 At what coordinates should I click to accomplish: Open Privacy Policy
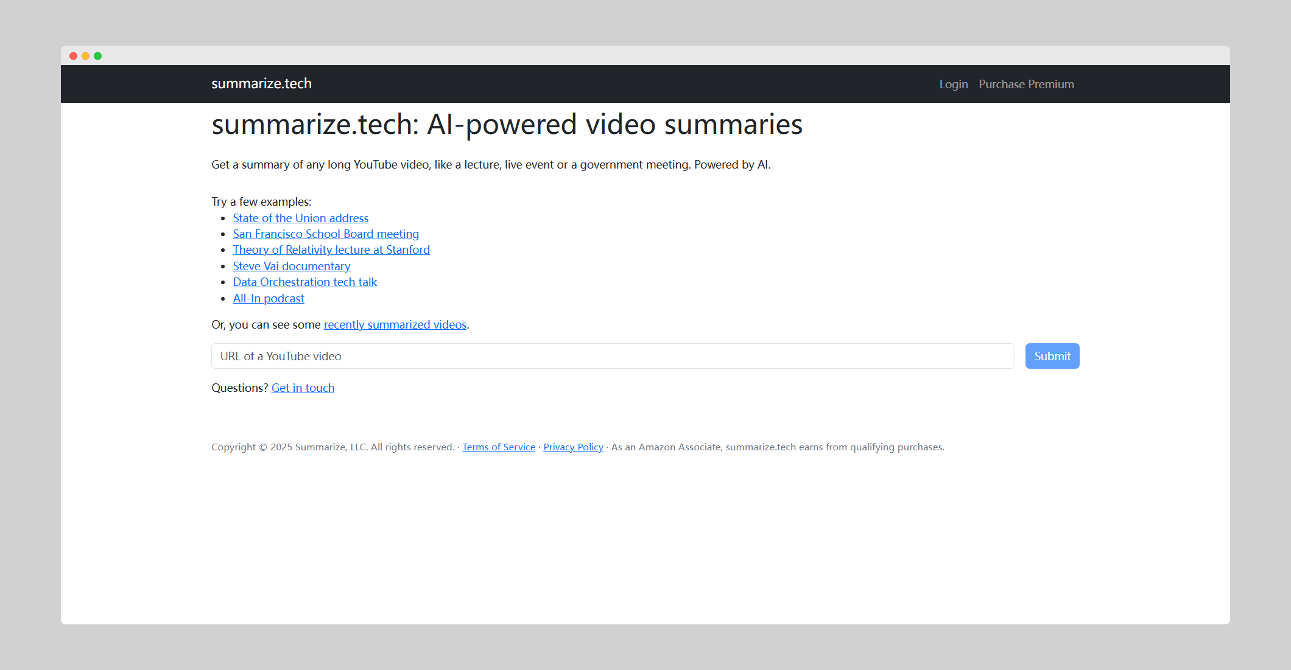point(573,447)
